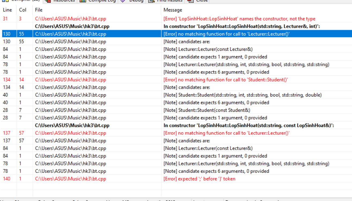Click the Compile Log chart icon
Screen dimensions: 352x201
(x=83, y=1)
